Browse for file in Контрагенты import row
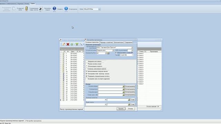Image resolution: width=221 pixels, height=124 pixels. (124, 89)
